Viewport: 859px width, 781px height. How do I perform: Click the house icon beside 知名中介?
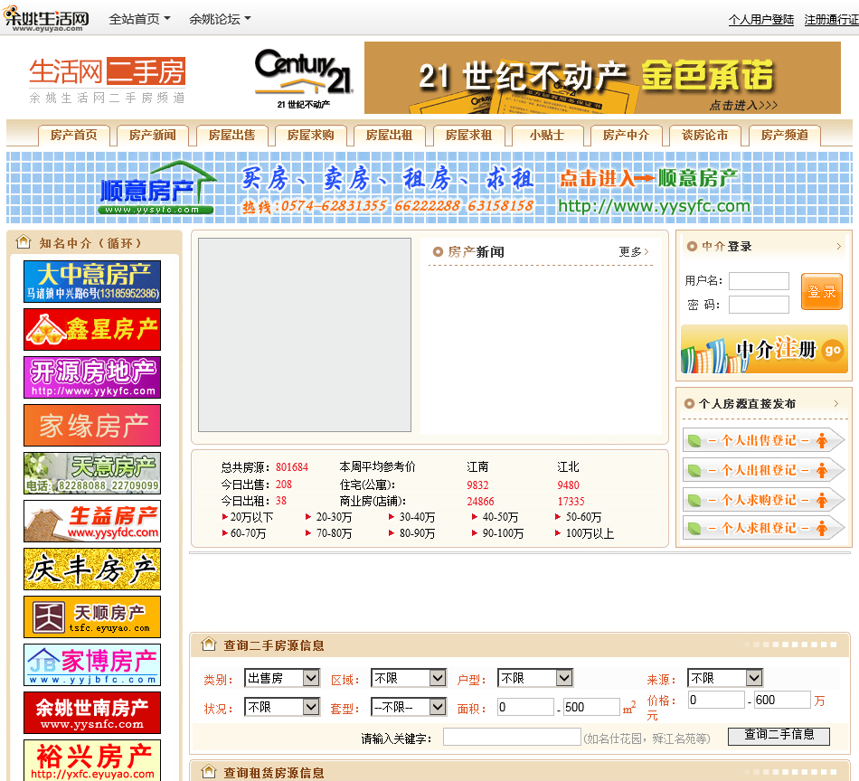[x=24, y=242]
